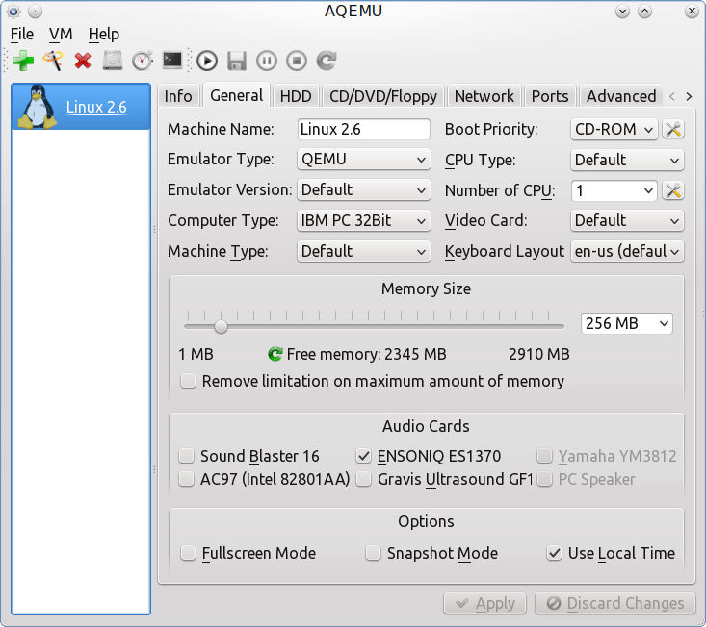This screenshot has height=627, width=706.
Task: Pause the VM with pause icon
Action: (267, 61)
